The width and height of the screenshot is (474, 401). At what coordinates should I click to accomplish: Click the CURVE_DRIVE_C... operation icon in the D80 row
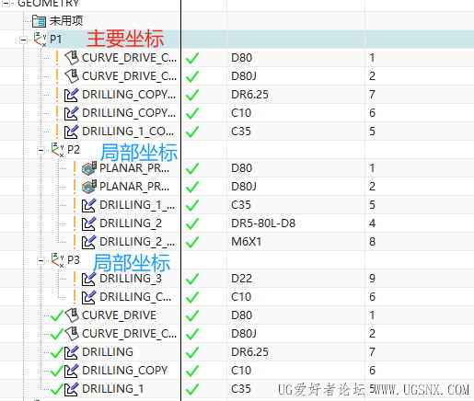click(x=72, y=58)
